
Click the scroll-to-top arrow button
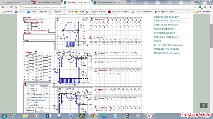[204, 105]
